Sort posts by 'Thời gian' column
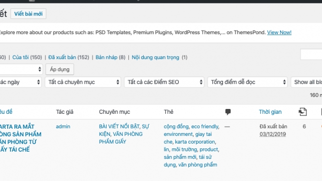This screenshot has height=181, width=322. 270,112
